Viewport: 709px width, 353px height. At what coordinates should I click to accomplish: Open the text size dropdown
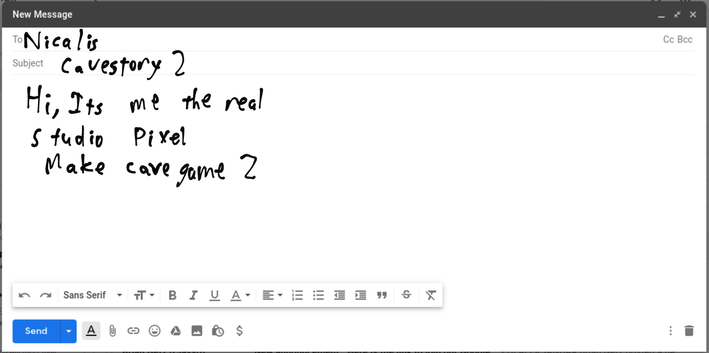(144, 296)
